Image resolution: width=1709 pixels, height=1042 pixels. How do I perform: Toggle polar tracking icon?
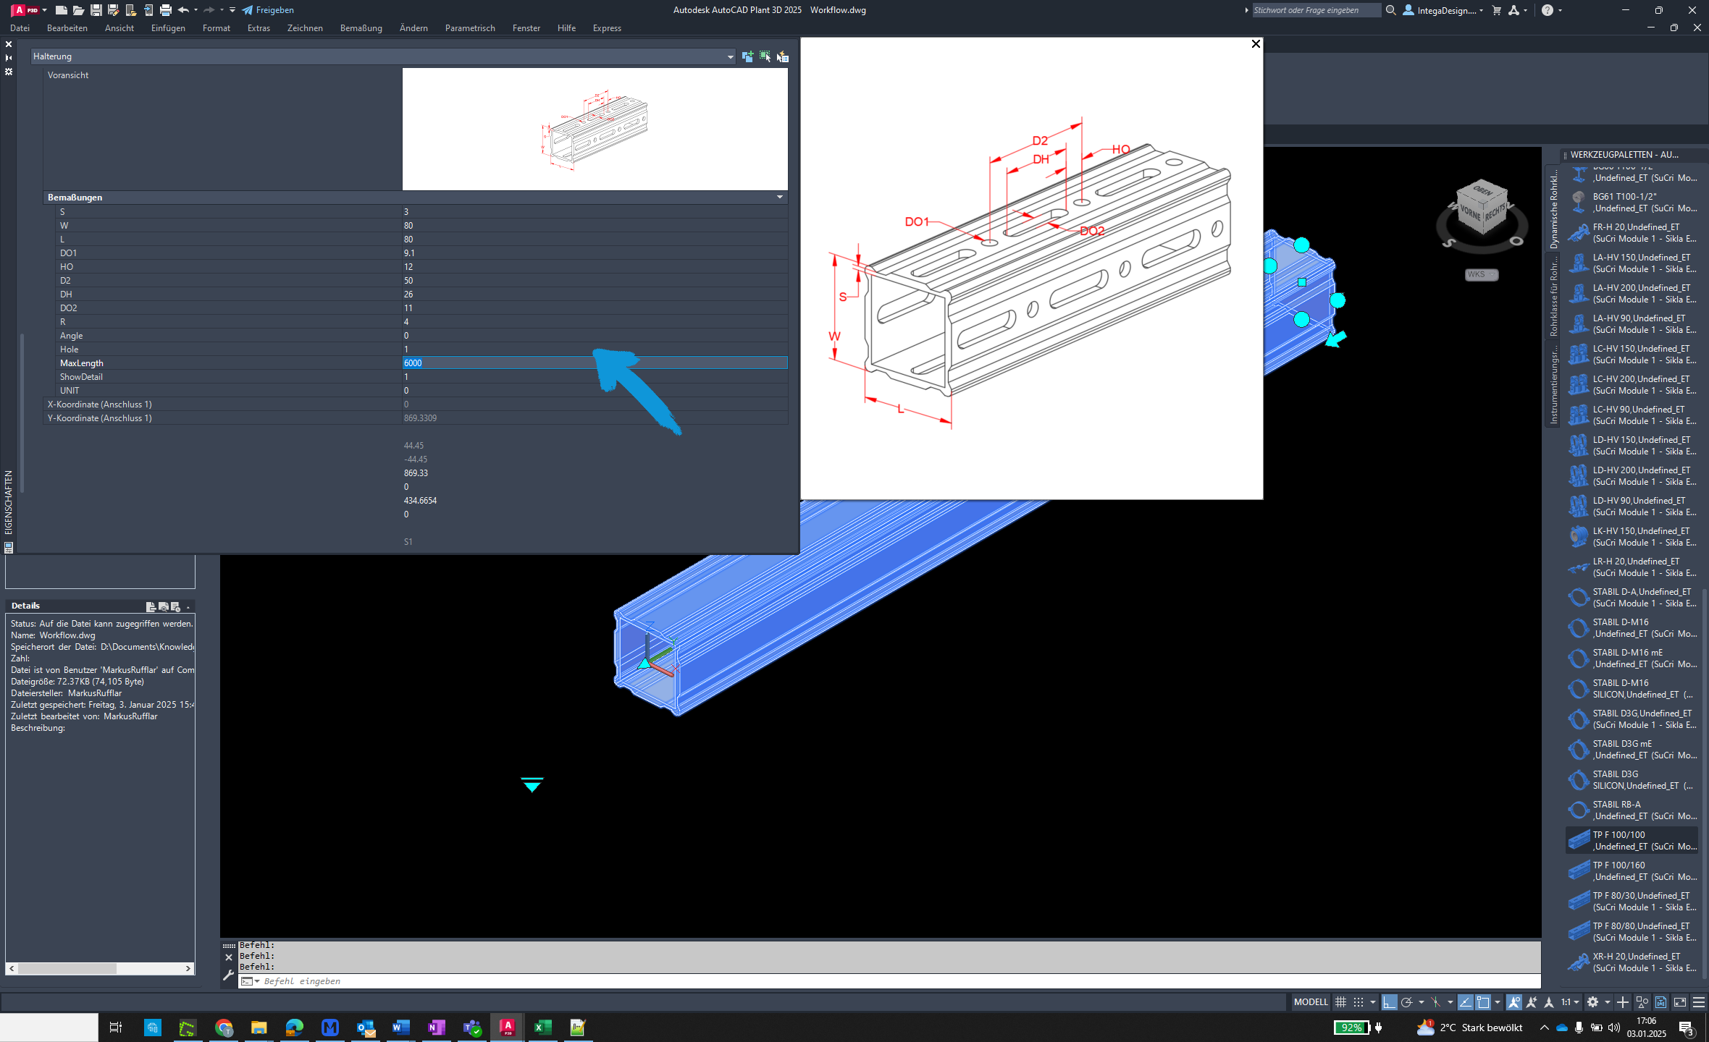[1407, 1002]
